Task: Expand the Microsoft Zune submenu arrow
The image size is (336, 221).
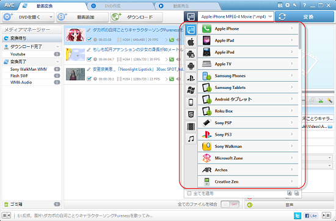Action: [292, 158]
